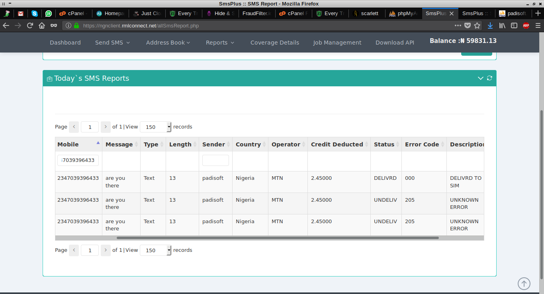Screen dimensions: 544x294
Task: Expand the Reports menu
Action: coord(220,43)
